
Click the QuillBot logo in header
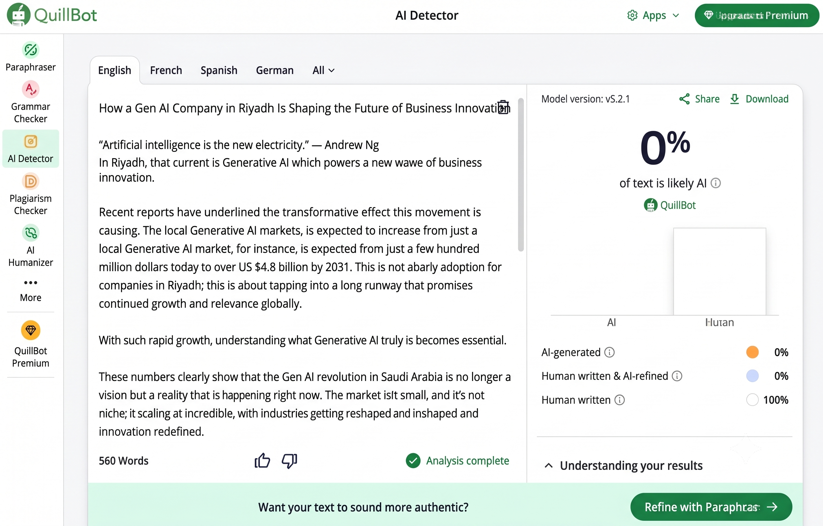[52, 15]
